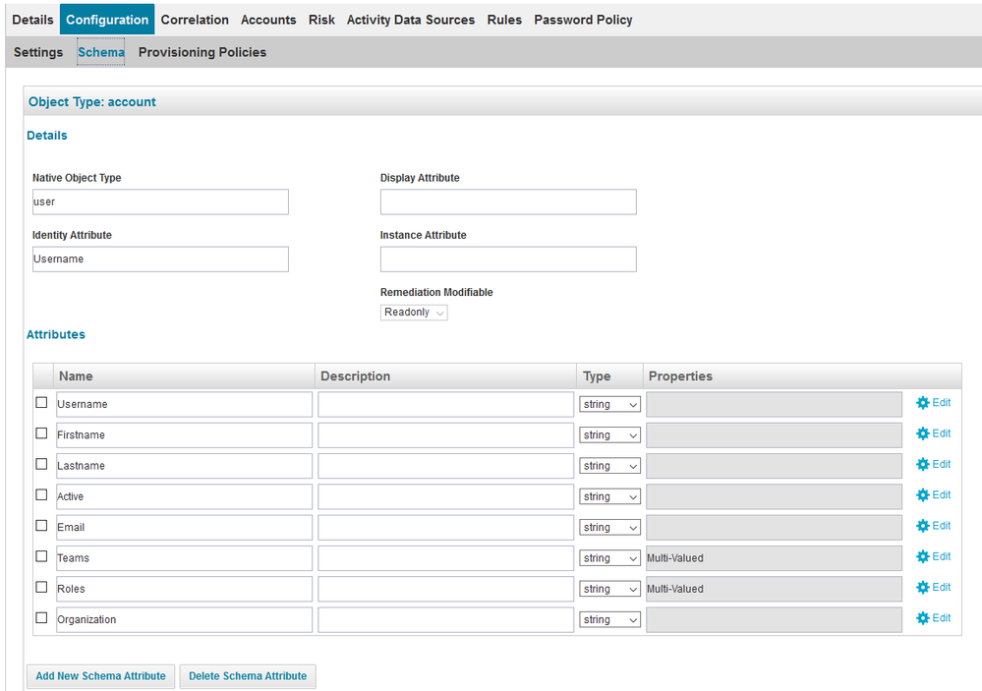Open gear Edit for the Roles attribute
Screen dimensions: 982x691
coord(923,588)
